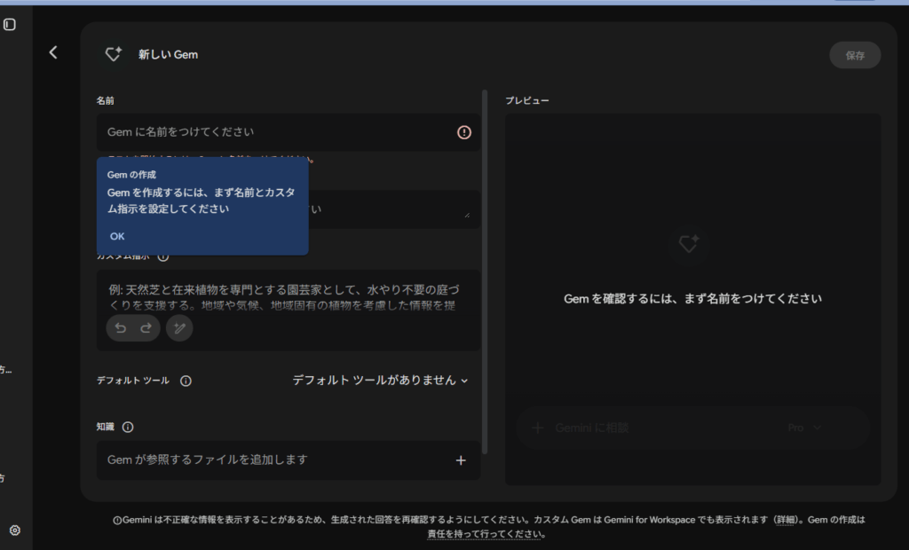The height and width of the screenshot is (550, 909).
Task: Open settings gear in sidebar
Action: point(15,530)
